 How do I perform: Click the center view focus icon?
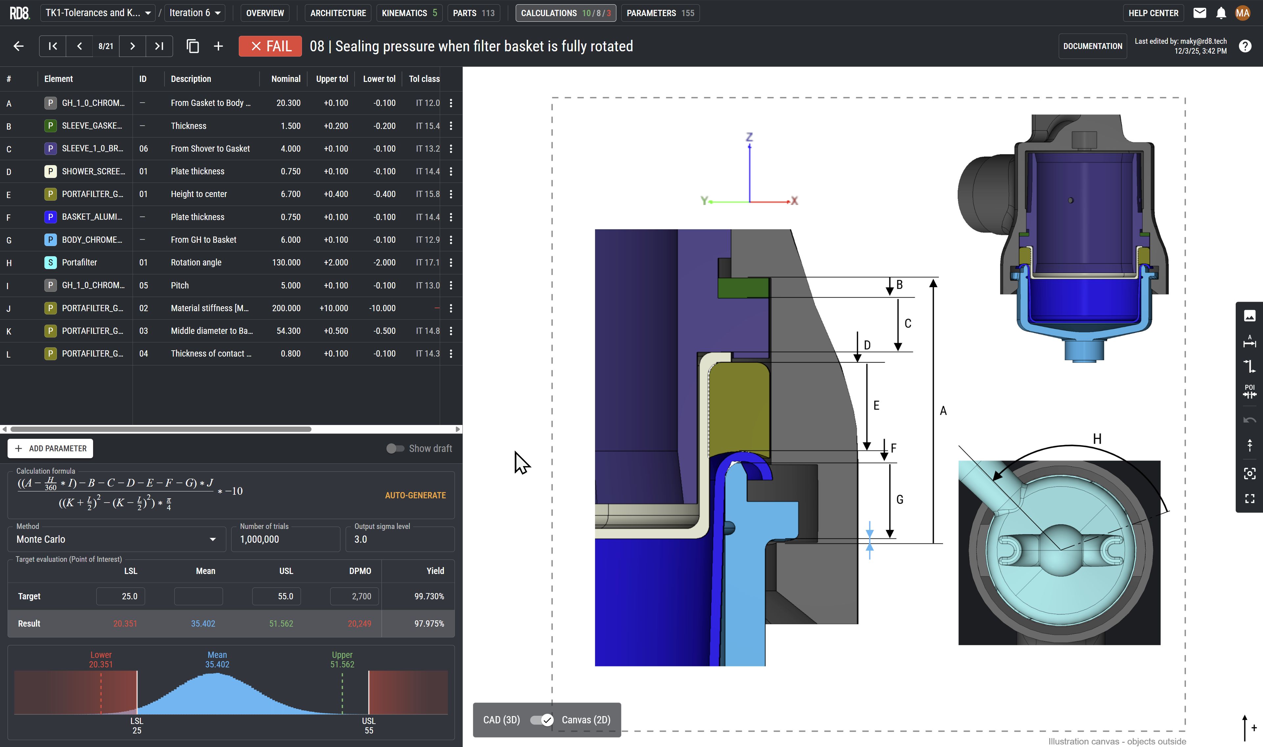[1250, 473]
